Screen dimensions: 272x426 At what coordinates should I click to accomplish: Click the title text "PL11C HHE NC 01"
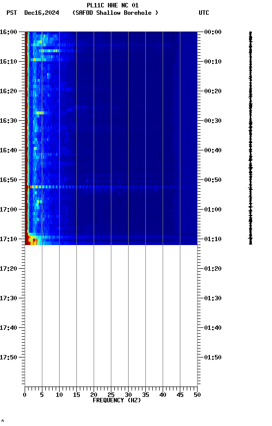click(x=113, y=5)
